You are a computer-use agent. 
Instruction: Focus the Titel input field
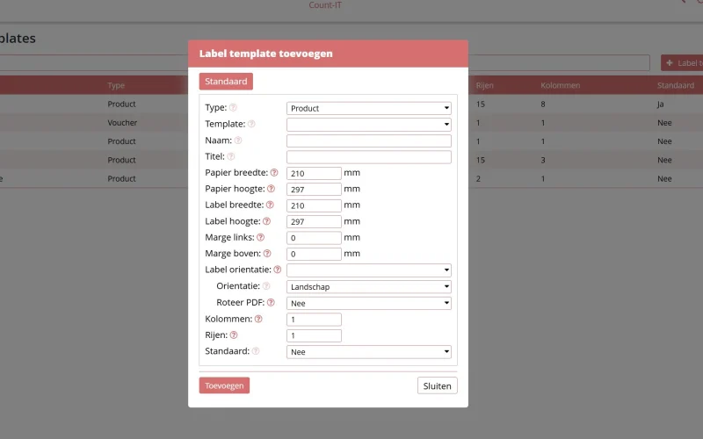pyautogui.click(x=369, y=157)
